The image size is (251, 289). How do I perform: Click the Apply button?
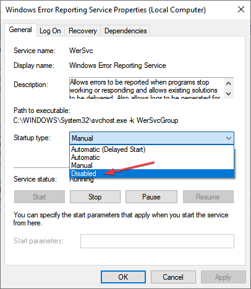pyautogui.click(x=223, y=277)
